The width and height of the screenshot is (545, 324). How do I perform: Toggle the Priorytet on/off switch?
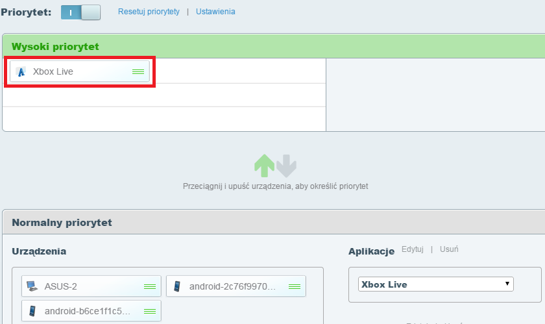(81, 12)
